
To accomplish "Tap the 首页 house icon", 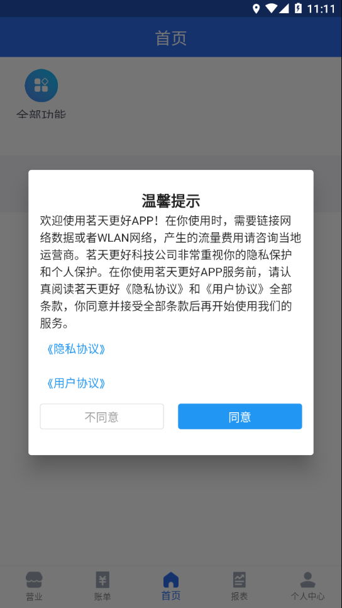I will coord(171,580).
